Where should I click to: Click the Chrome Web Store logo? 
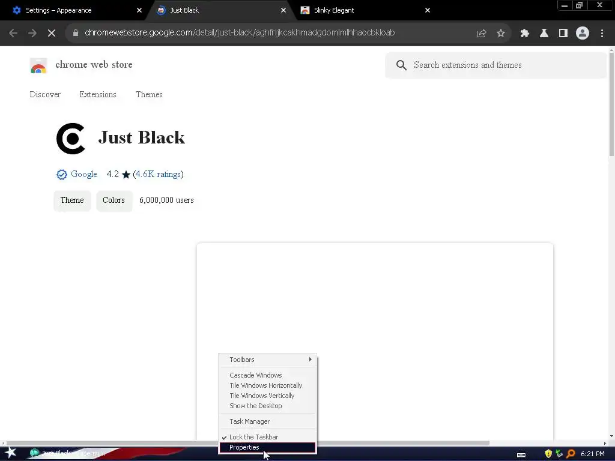38,66
